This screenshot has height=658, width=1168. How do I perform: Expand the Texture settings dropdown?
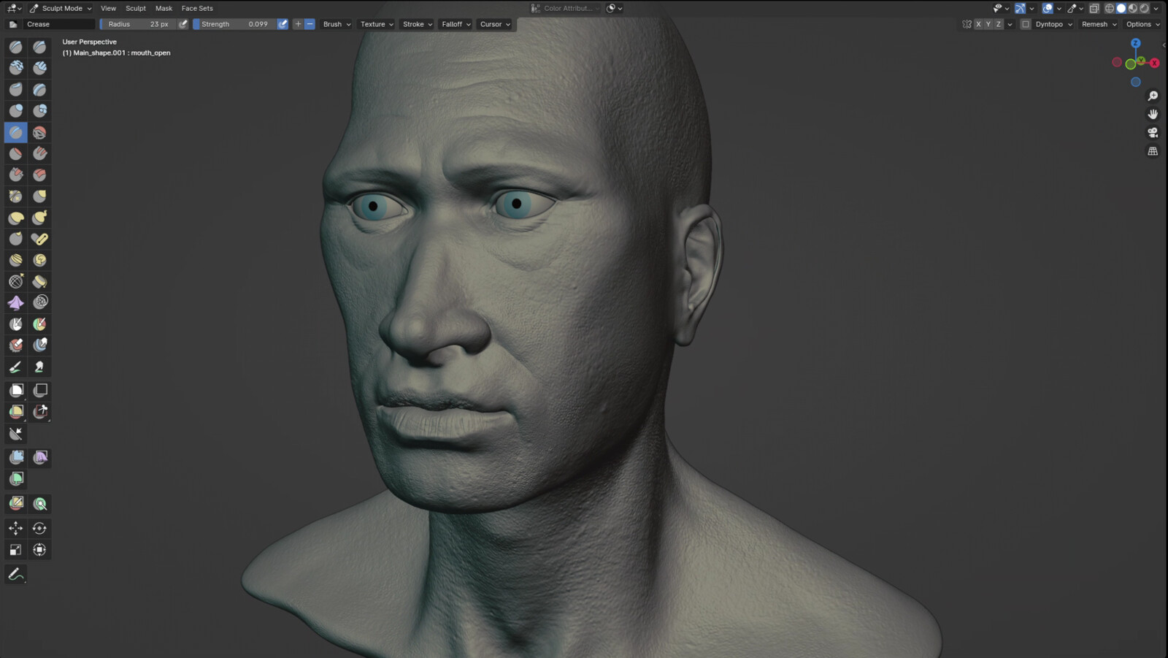click(377, 24)
